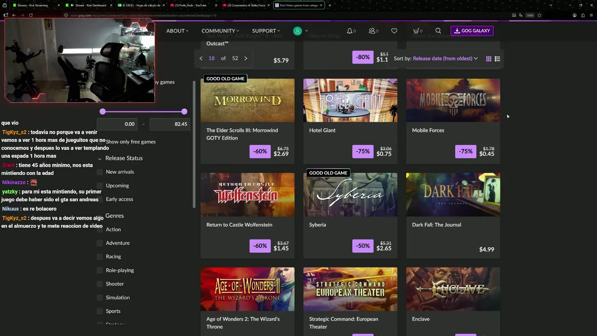Close the Profe_Vods - YouTube tab
The width and height of the screenshot is (597, 336).
point(216,5)
